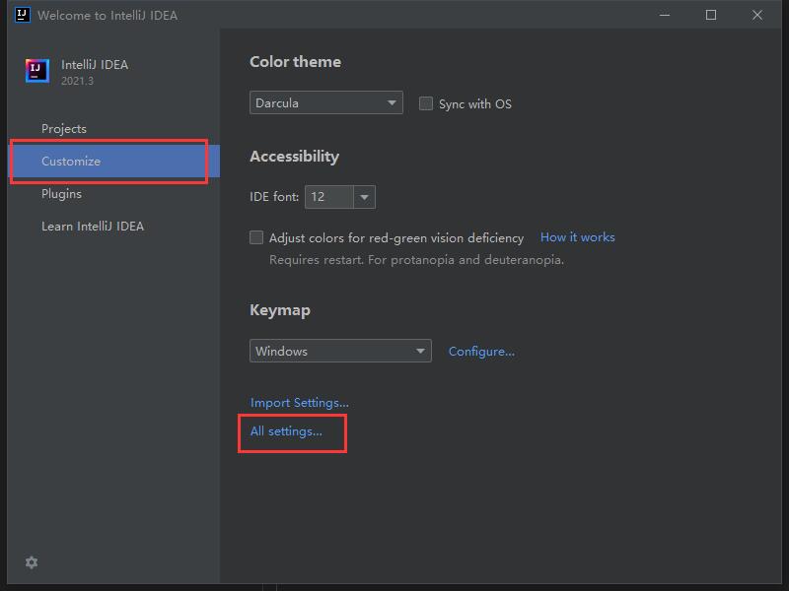Maximize the Welcome window
This screenshot has height=591, width=789.
tap(711, 15)
